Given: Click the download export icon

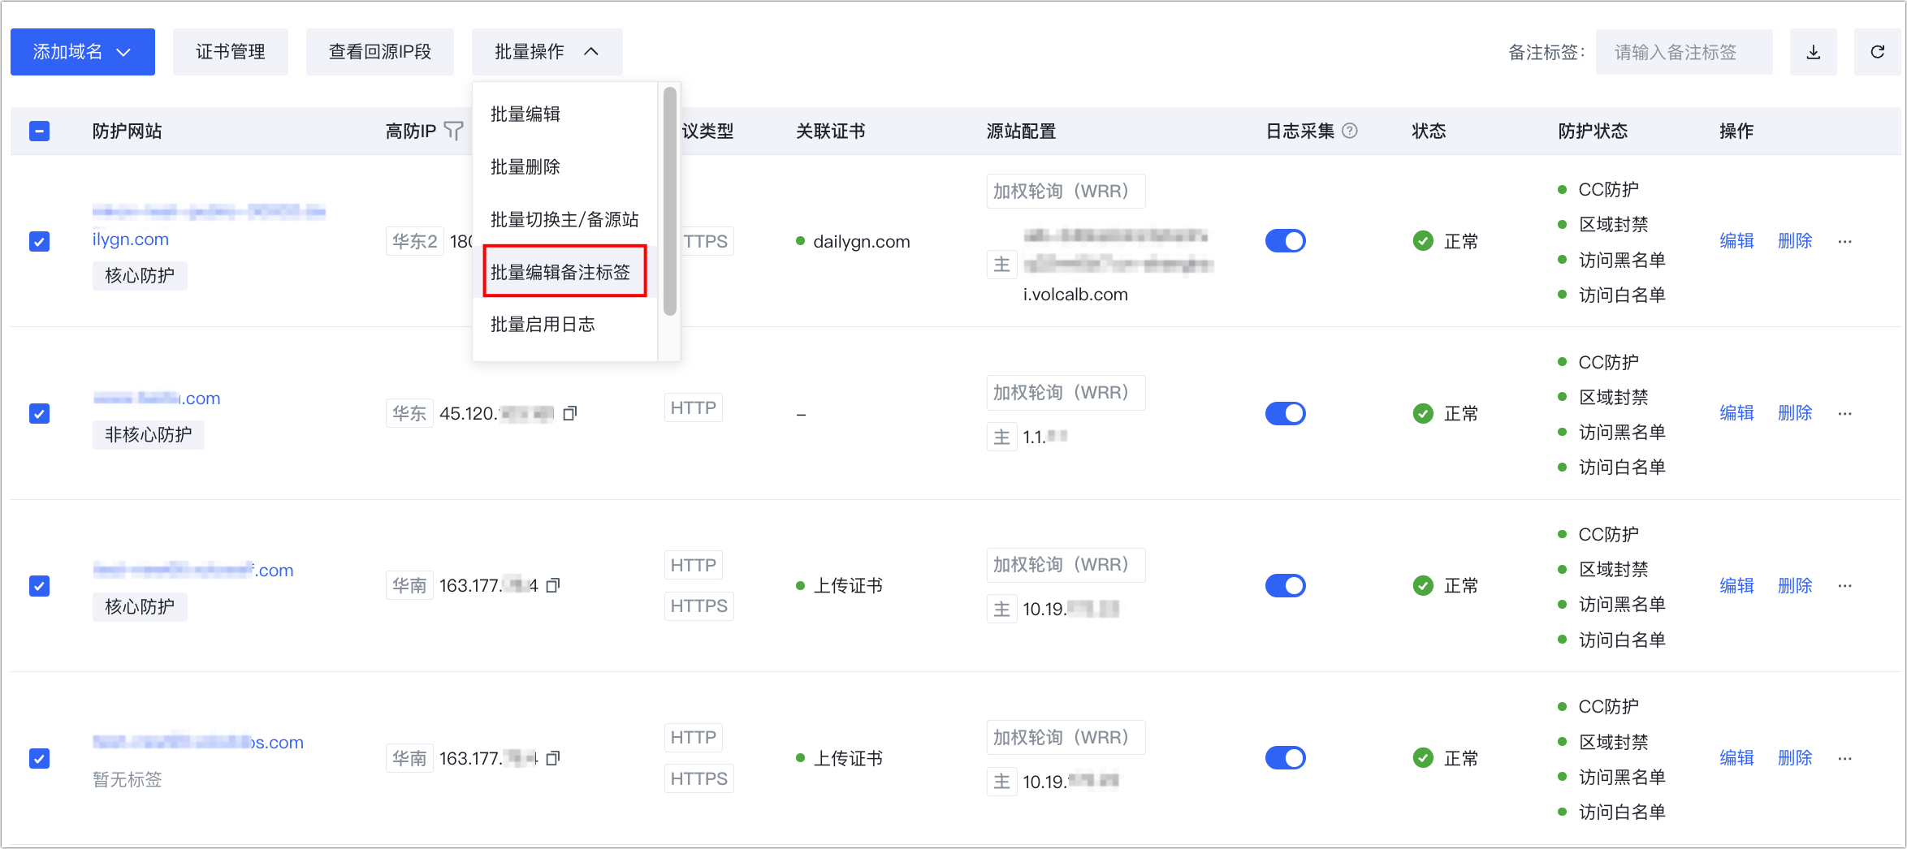Looking at the screenshot, I should coord(1813,52).
